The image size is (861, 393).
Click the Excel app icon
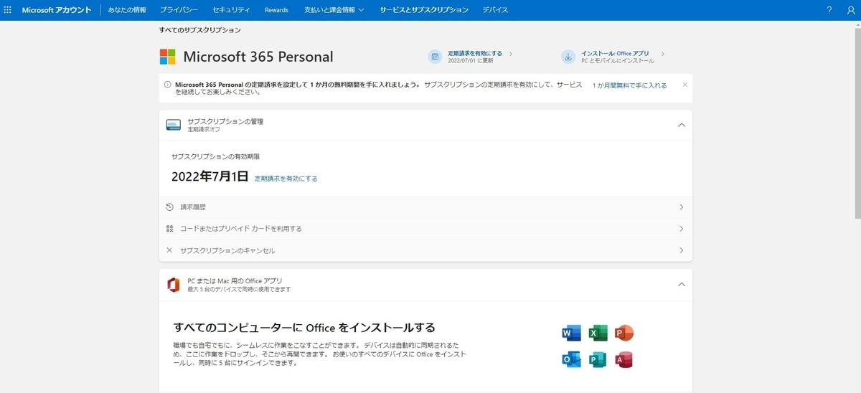pyautogui.click(x=598, y=333)
